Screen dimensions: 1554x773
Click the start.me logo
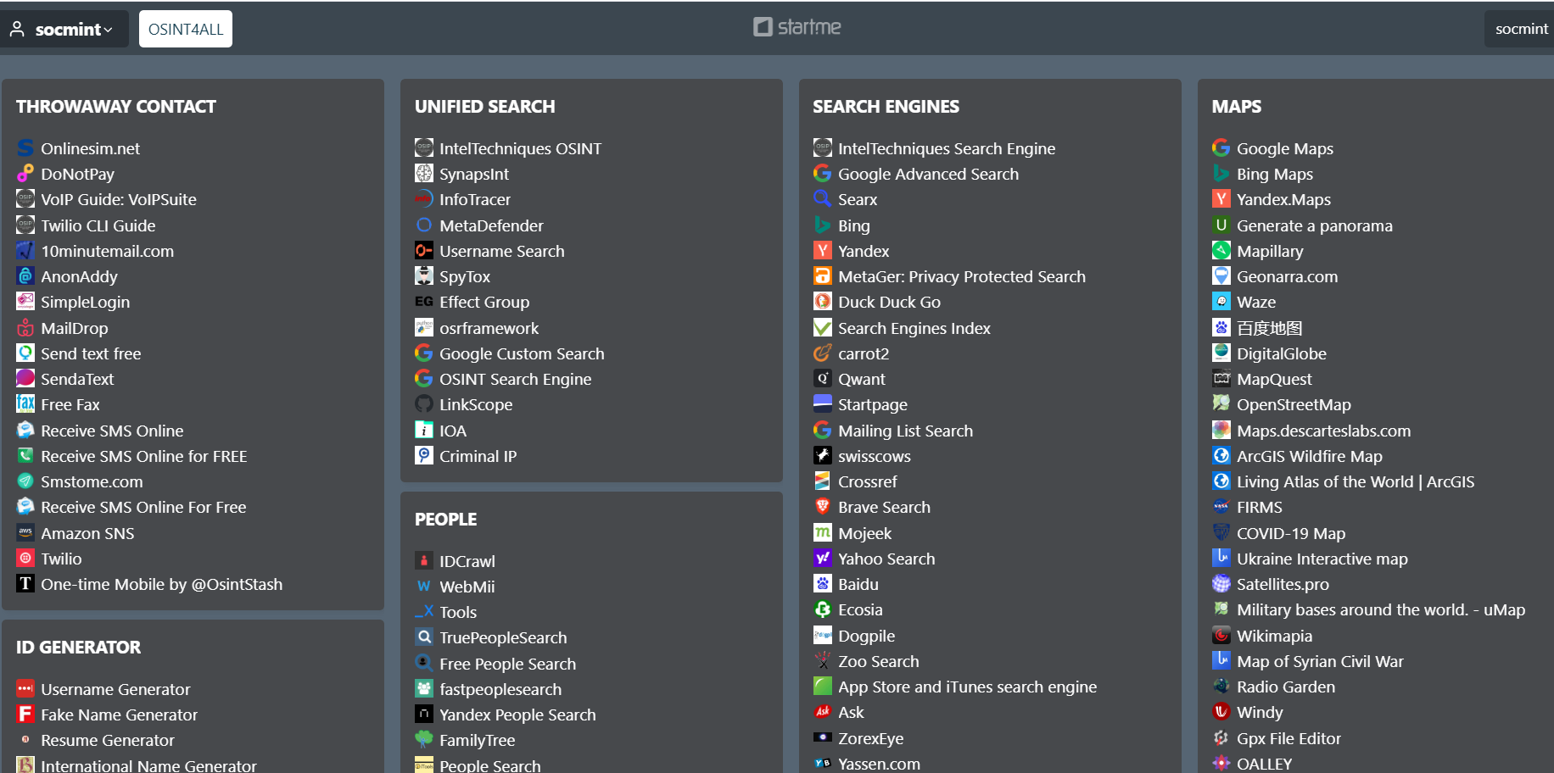(x=797, y=27)
